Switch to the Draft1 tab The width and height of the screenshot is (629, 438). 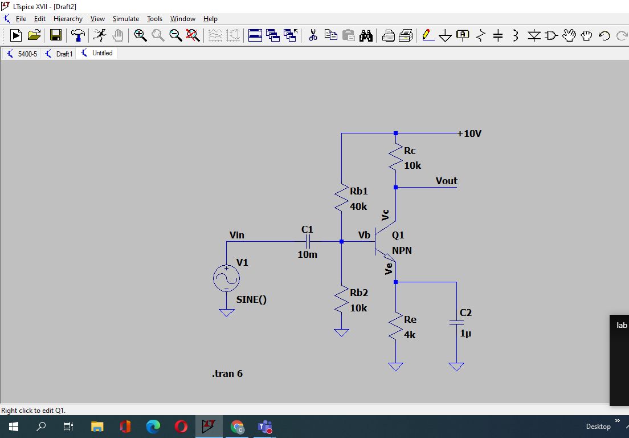coord(60,54)
